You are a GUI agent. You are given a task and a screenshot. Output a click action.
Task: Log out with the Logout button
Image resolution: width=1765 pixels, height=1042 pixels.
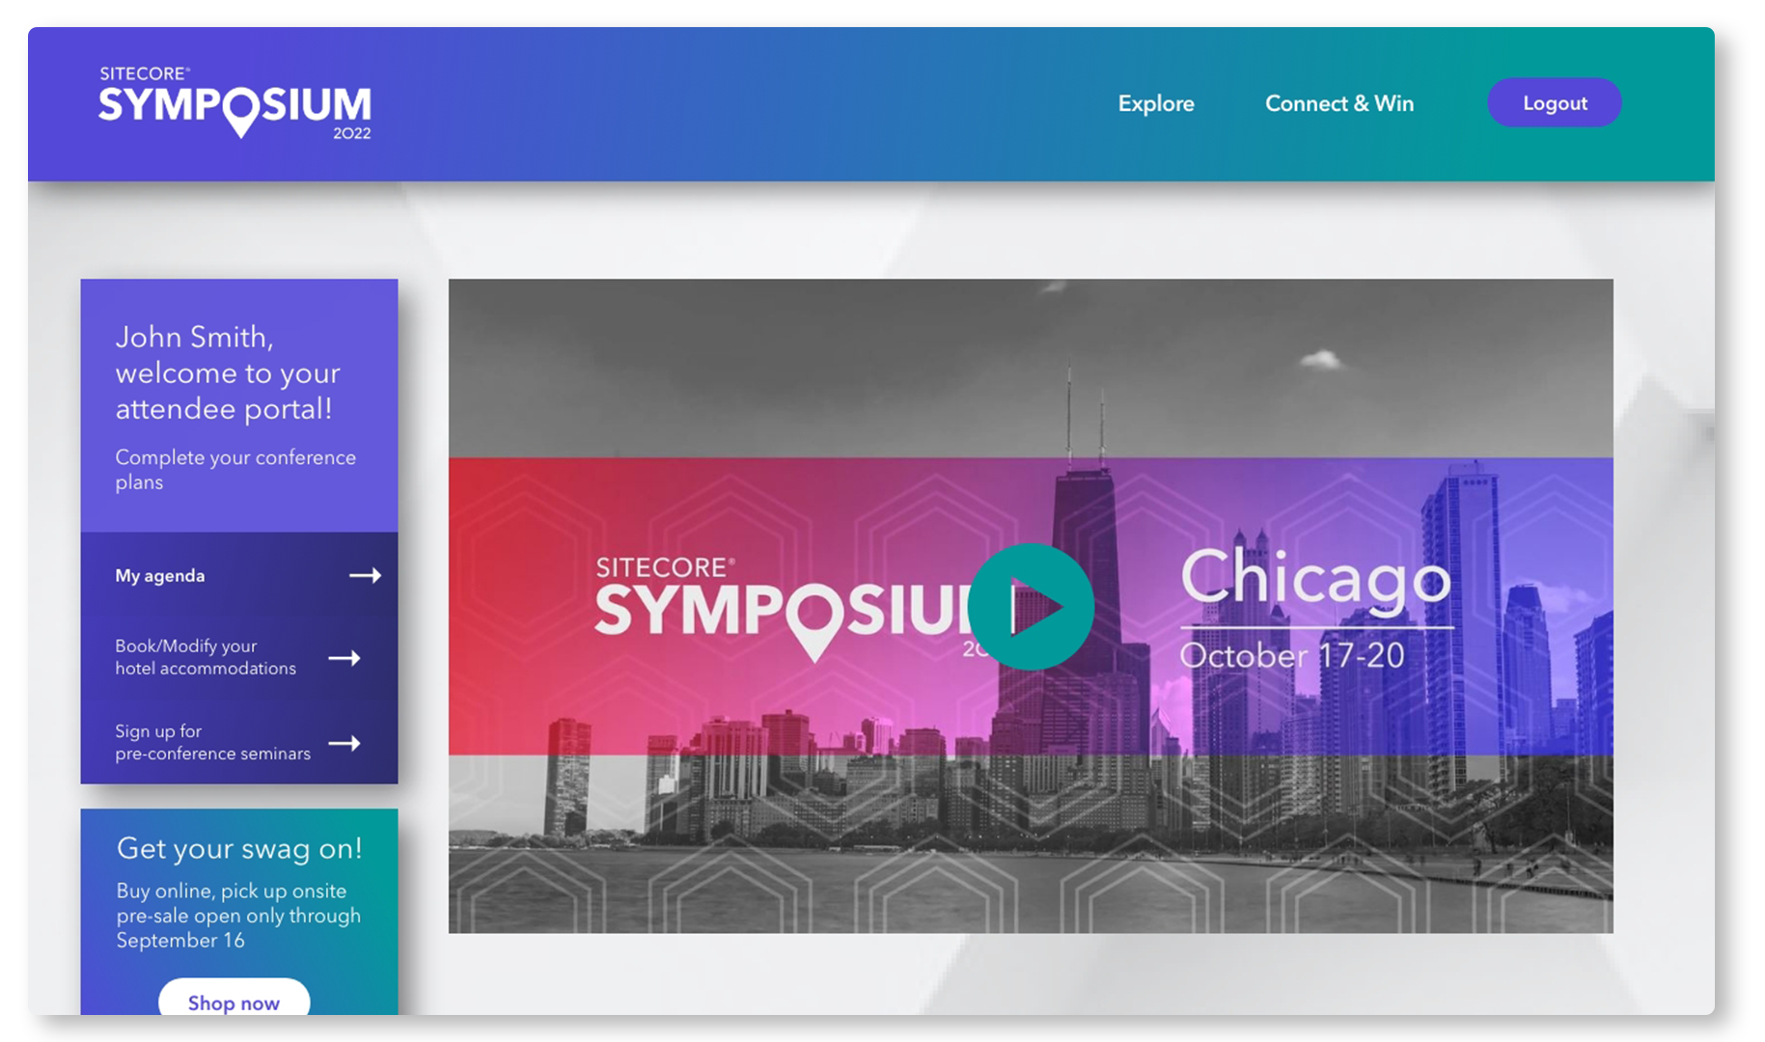click(1554, 103)
